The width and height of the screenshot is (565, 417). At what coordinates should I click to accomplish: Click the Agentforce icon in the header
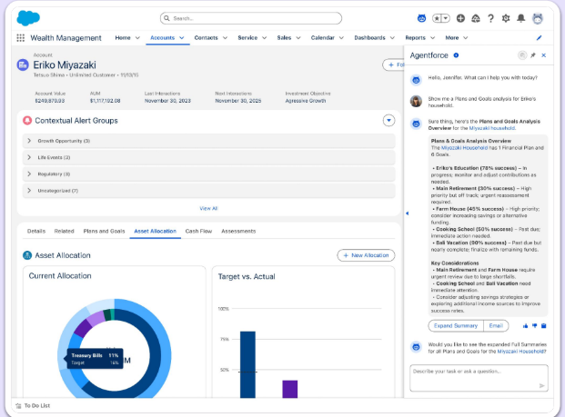tap(420, 18)
